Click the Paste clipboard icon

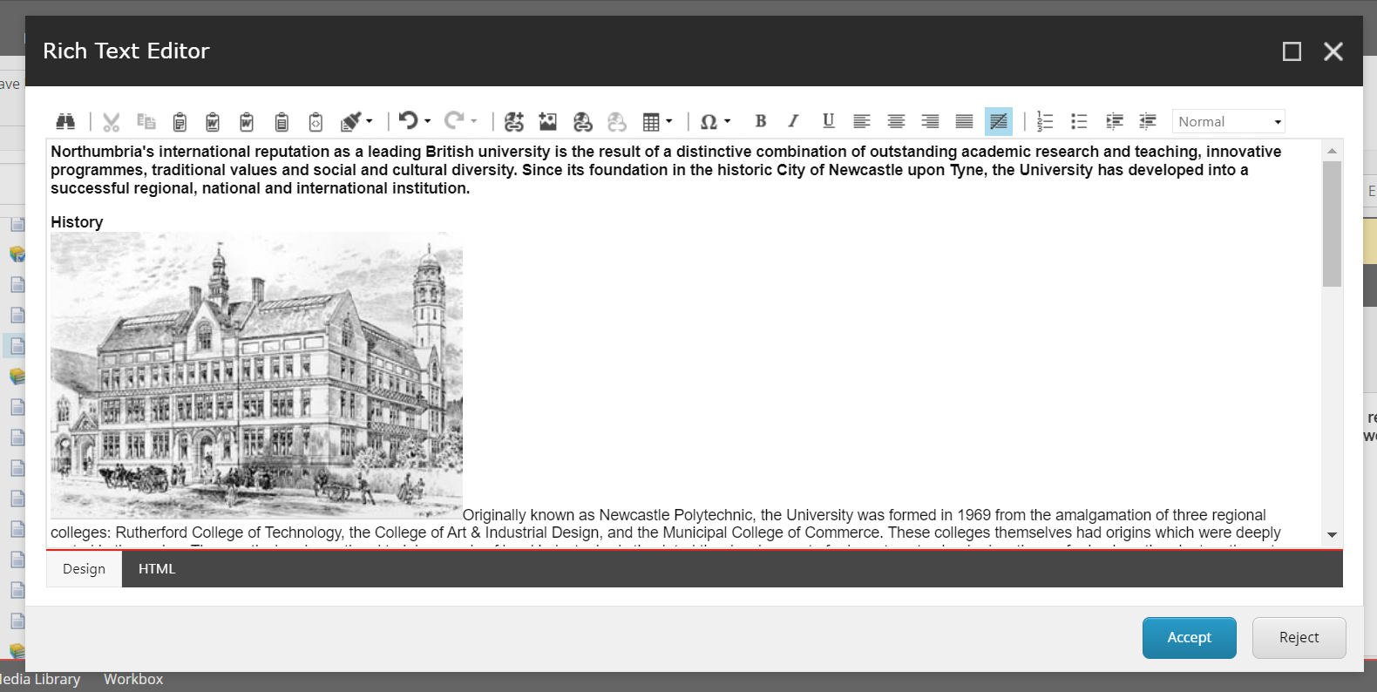[x=180, y=121]
